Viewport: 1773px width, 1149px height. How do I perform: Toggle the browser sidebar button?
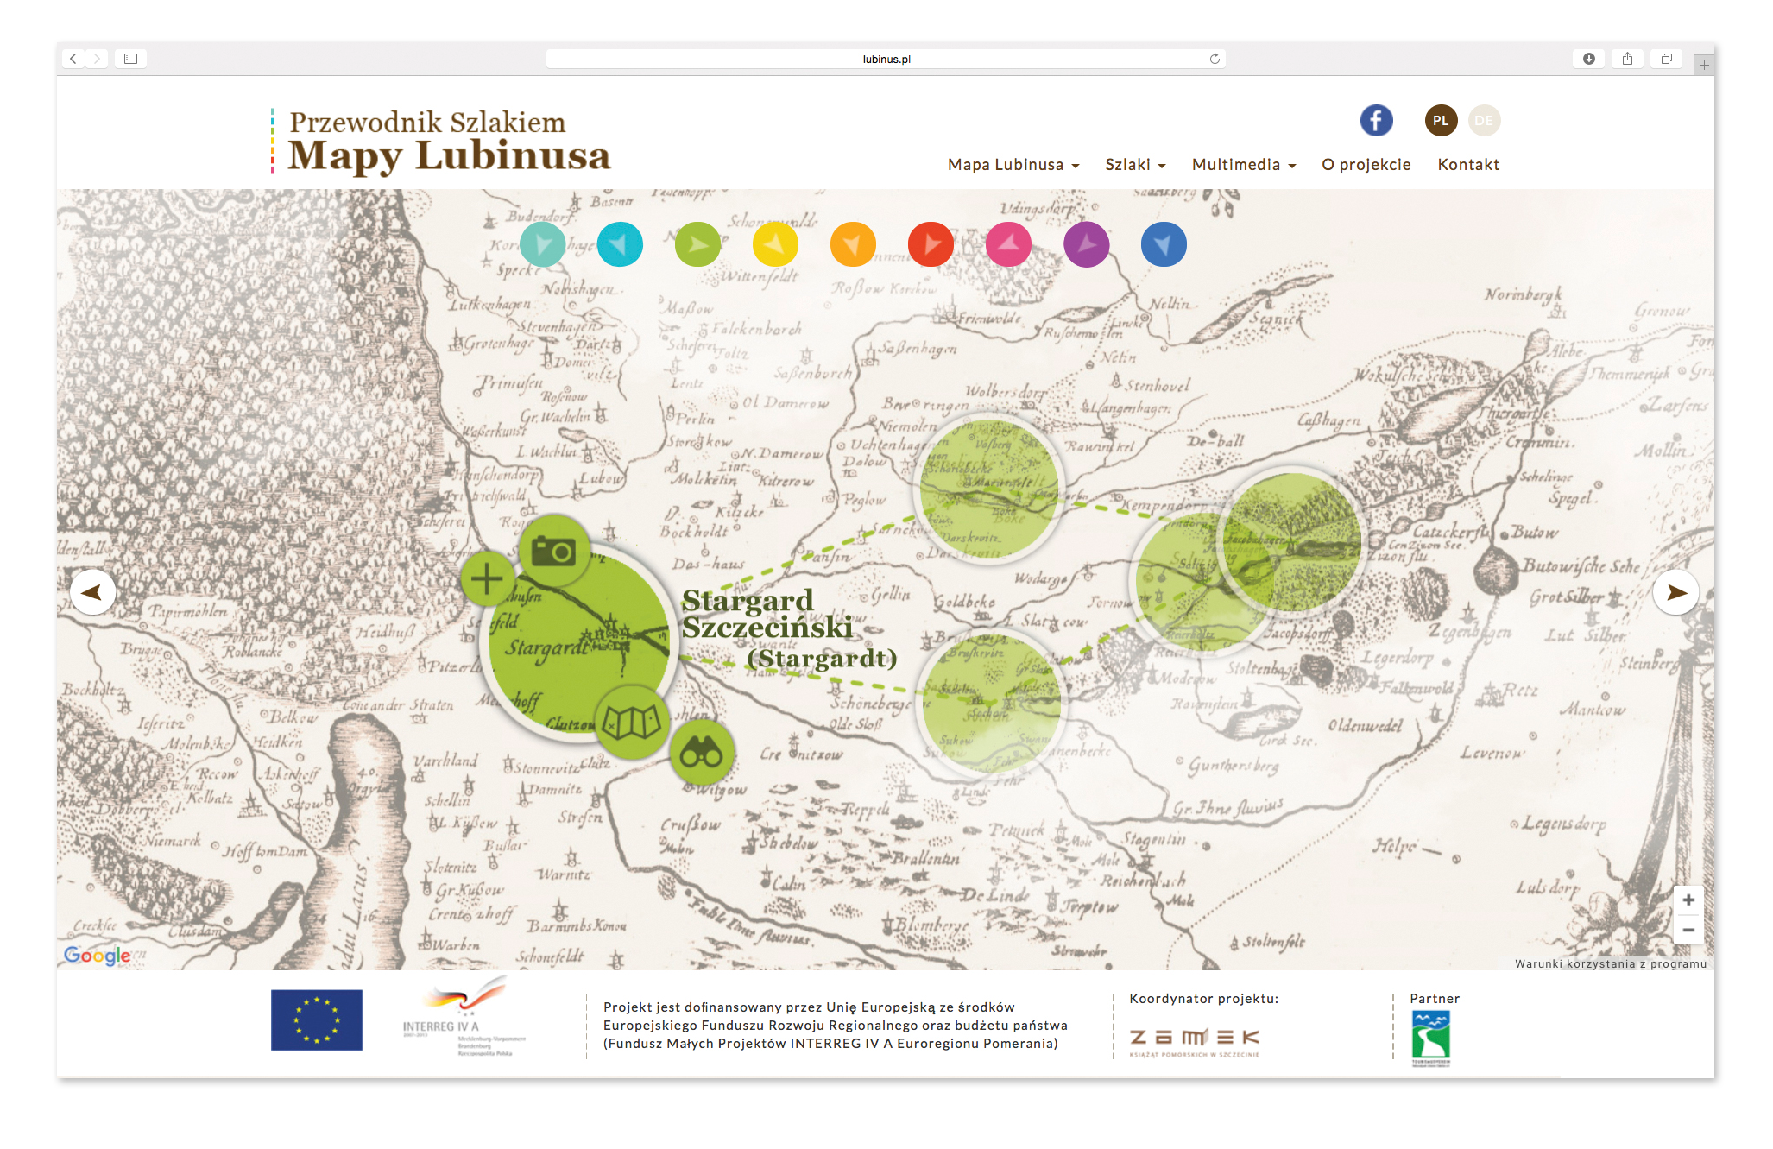click(x=130, y=59)
